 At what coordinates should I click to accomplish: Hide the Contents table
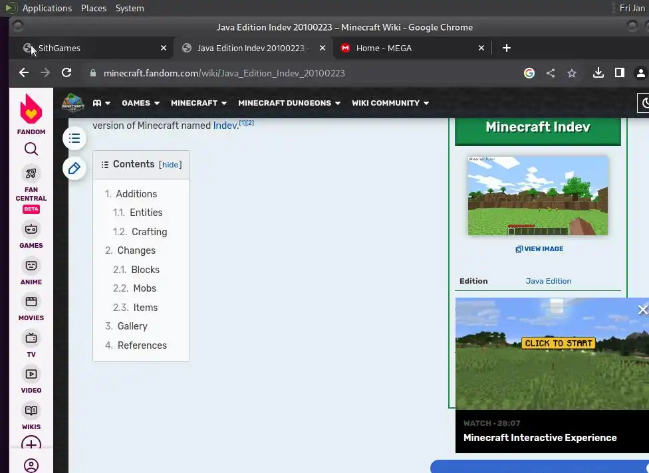tap(170, 165)
